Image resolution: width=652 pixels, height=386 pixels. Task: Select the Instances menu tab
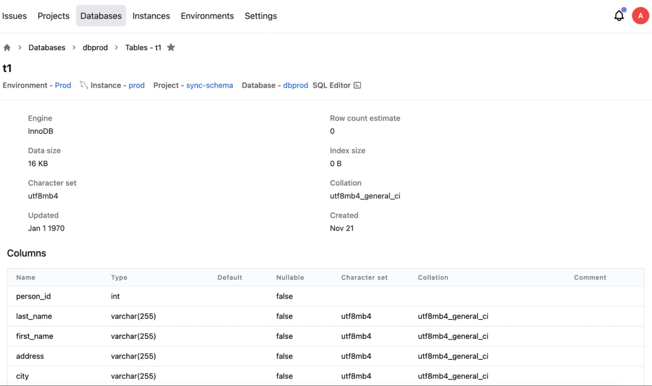click(151, 16)
